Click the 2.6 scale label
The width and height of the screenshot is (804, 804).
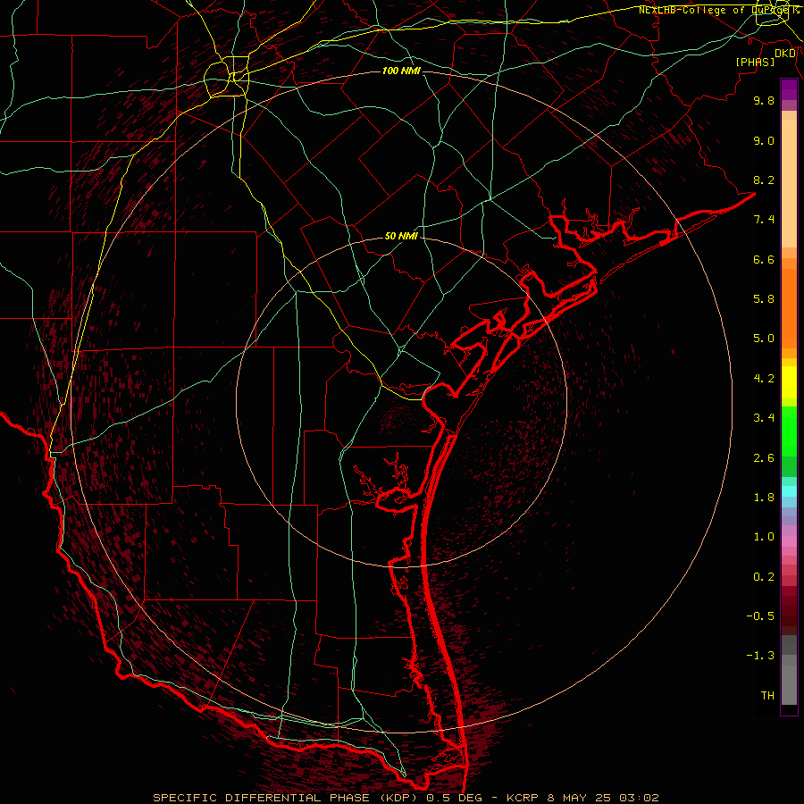pos(764,458)
